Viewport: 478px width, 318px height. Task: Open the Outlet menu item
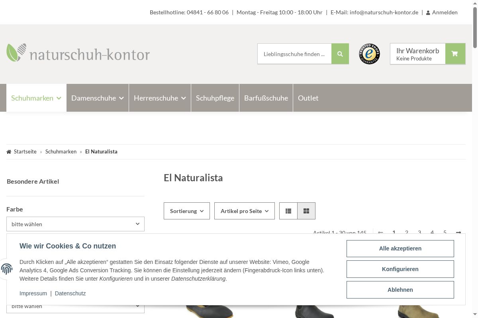[308, 98]
